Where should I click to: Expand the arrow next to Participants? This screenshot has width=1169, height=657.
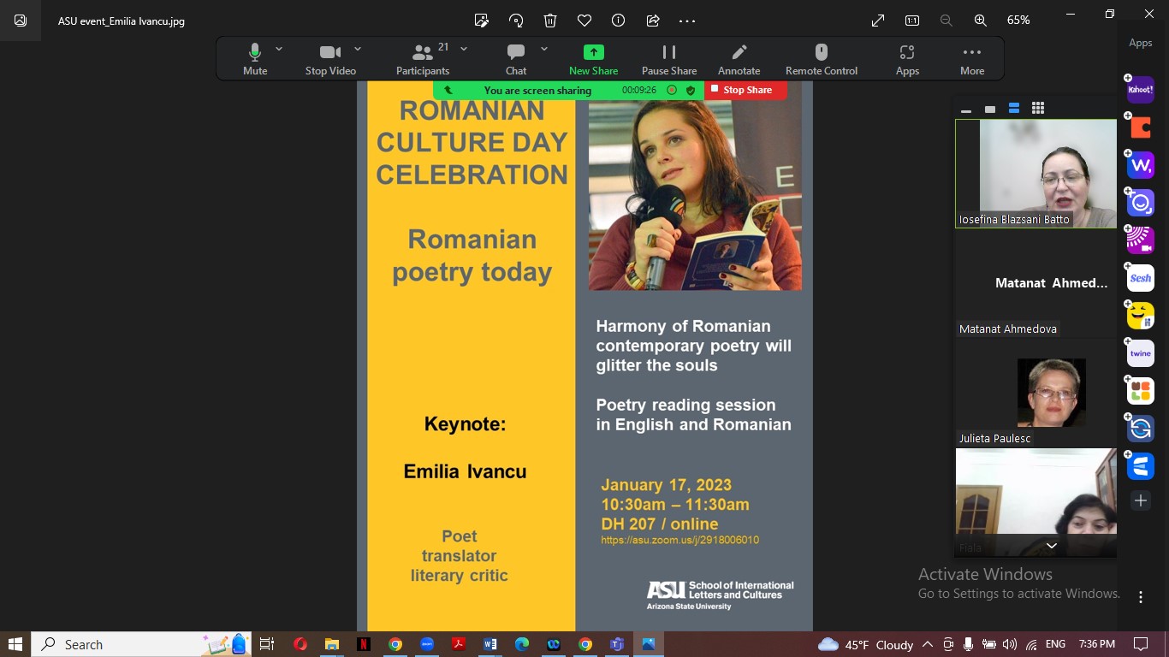click(x=464, y=49)
